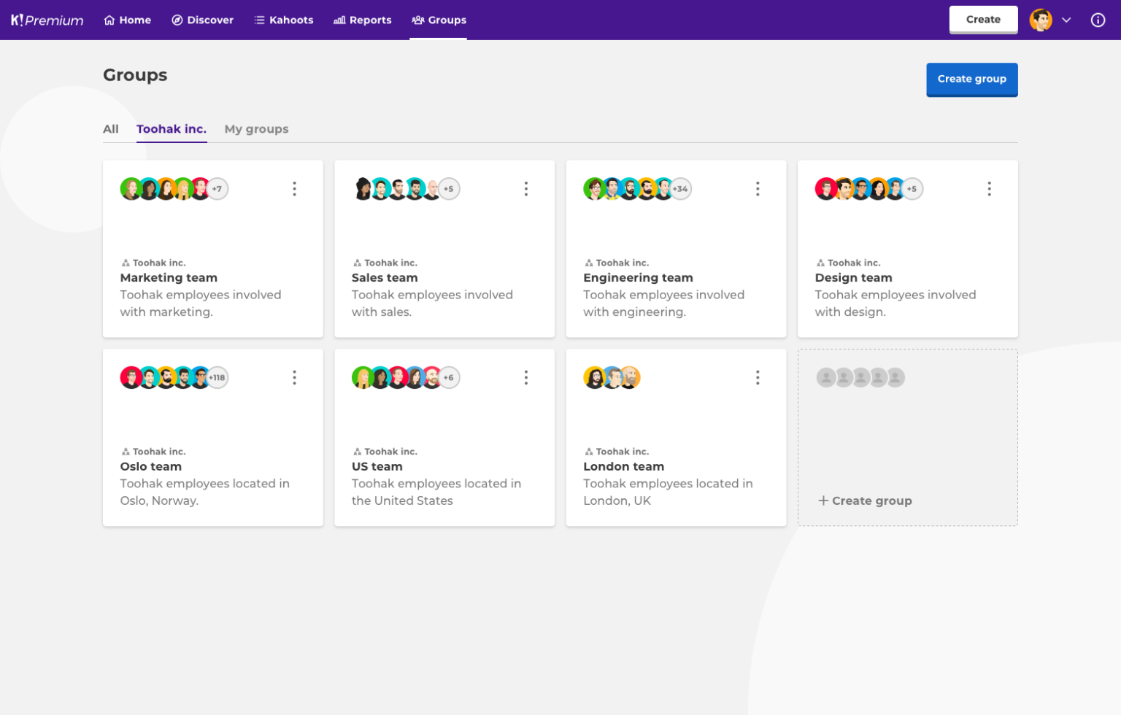Click the blue Create group button
Viewport: 1121px width, 715px height.
coord(971,79)
